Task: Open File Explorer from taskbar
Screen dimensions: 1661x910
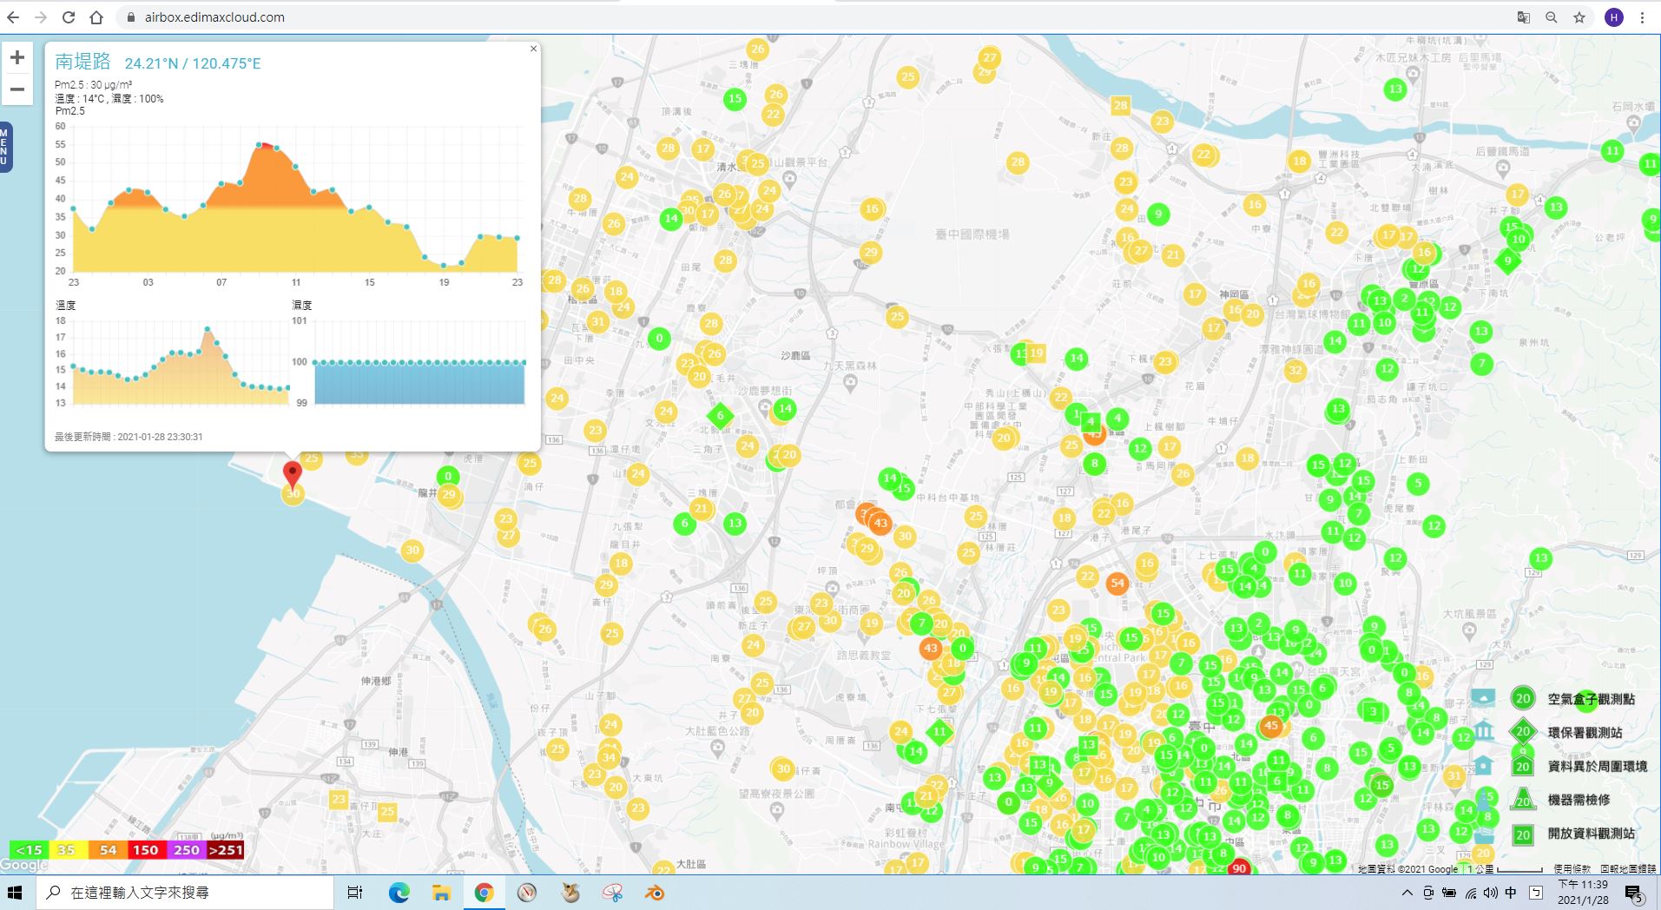Action: [x=441, y=893]
